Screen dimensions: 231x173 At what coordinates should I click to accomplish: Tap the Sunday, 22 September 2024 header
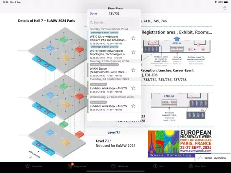[x=109, y=29]
